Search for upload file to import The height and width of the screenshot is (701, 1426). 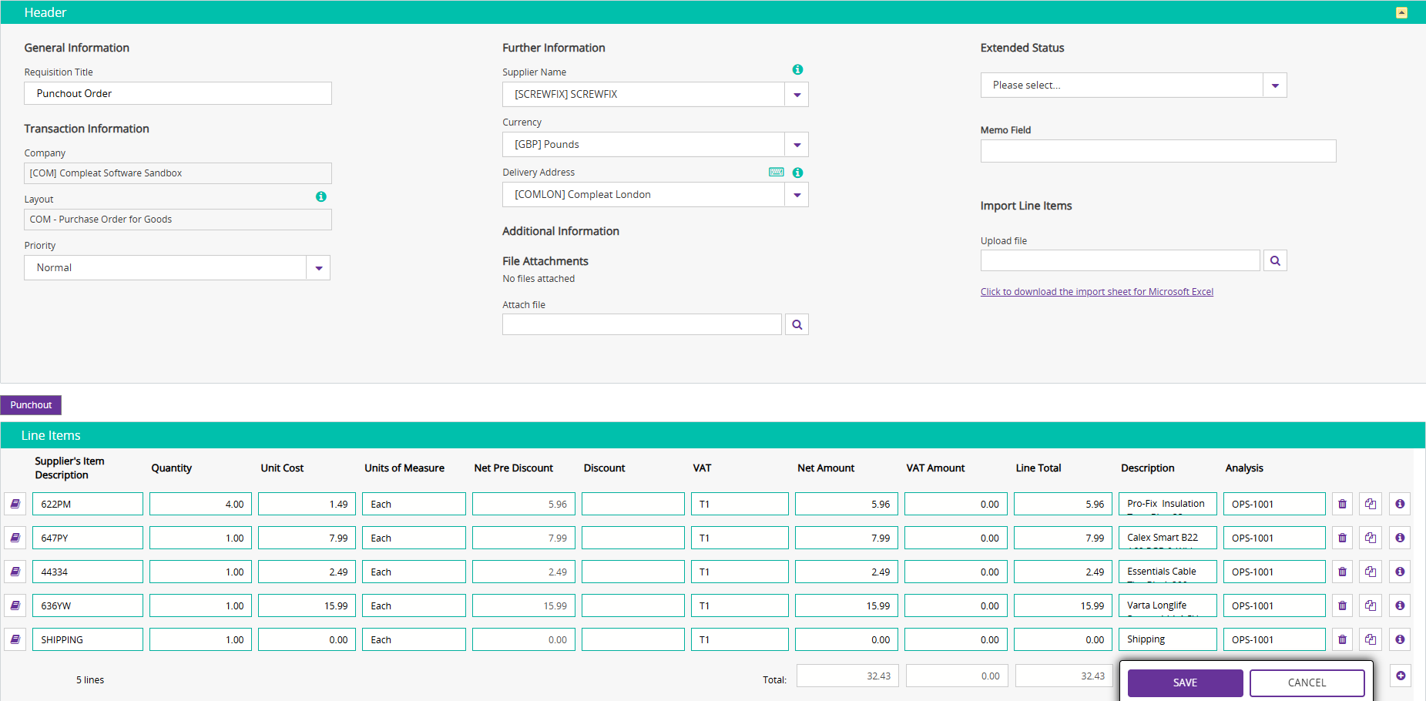tap(1275, 260)
